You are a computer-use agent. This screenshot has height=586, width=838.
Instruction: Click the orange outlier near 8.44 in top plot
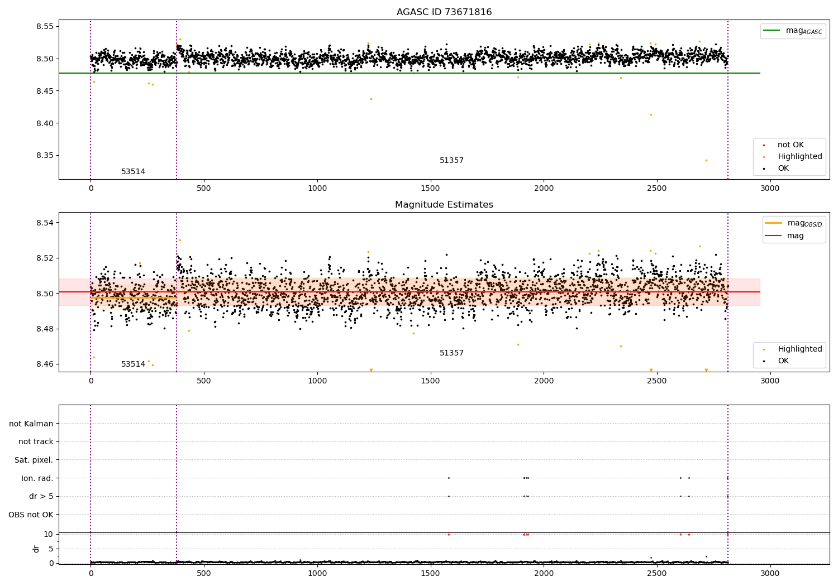(x=371, y=99)
